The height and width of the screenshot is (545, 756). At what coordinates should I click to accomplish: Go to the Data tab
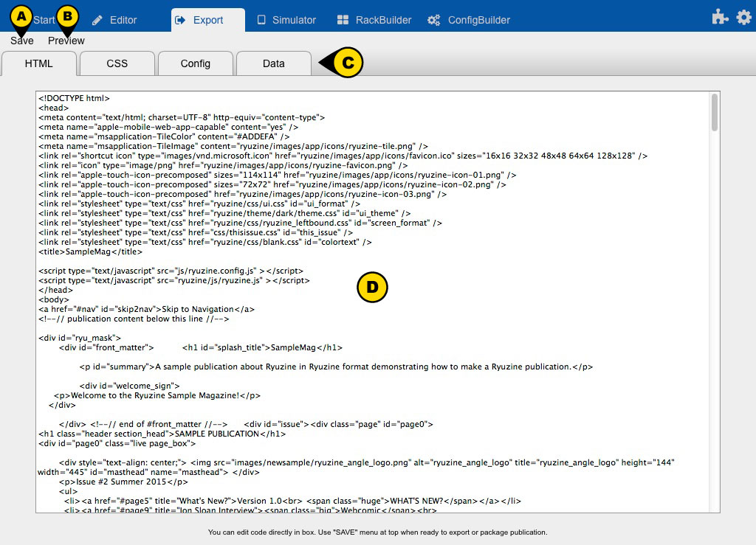tap(274, 63)
